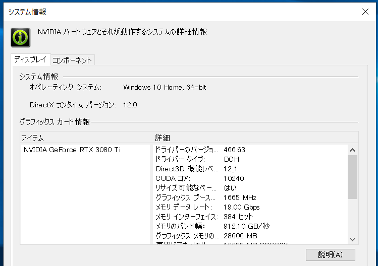Click the green NVIDIA info icon

[21, 38]
